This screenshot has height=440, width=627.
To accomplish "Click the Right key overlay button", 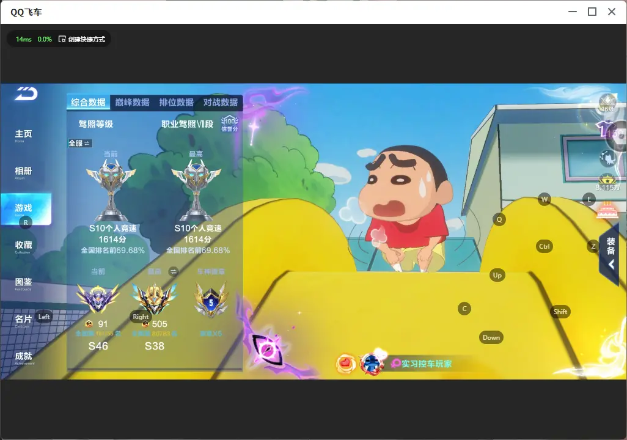I will click(141, 317).
